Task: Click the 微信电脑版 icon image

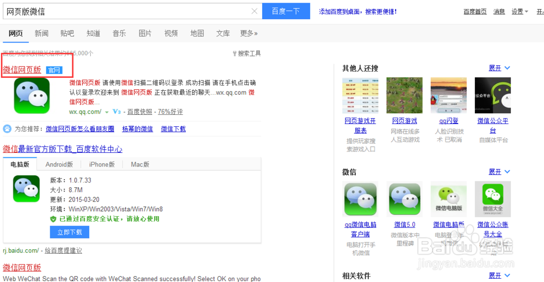Action: click(x=449, y=199)
